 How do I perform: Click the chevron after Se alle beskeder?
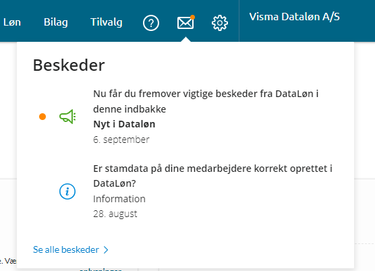click(x=106, y=250)
